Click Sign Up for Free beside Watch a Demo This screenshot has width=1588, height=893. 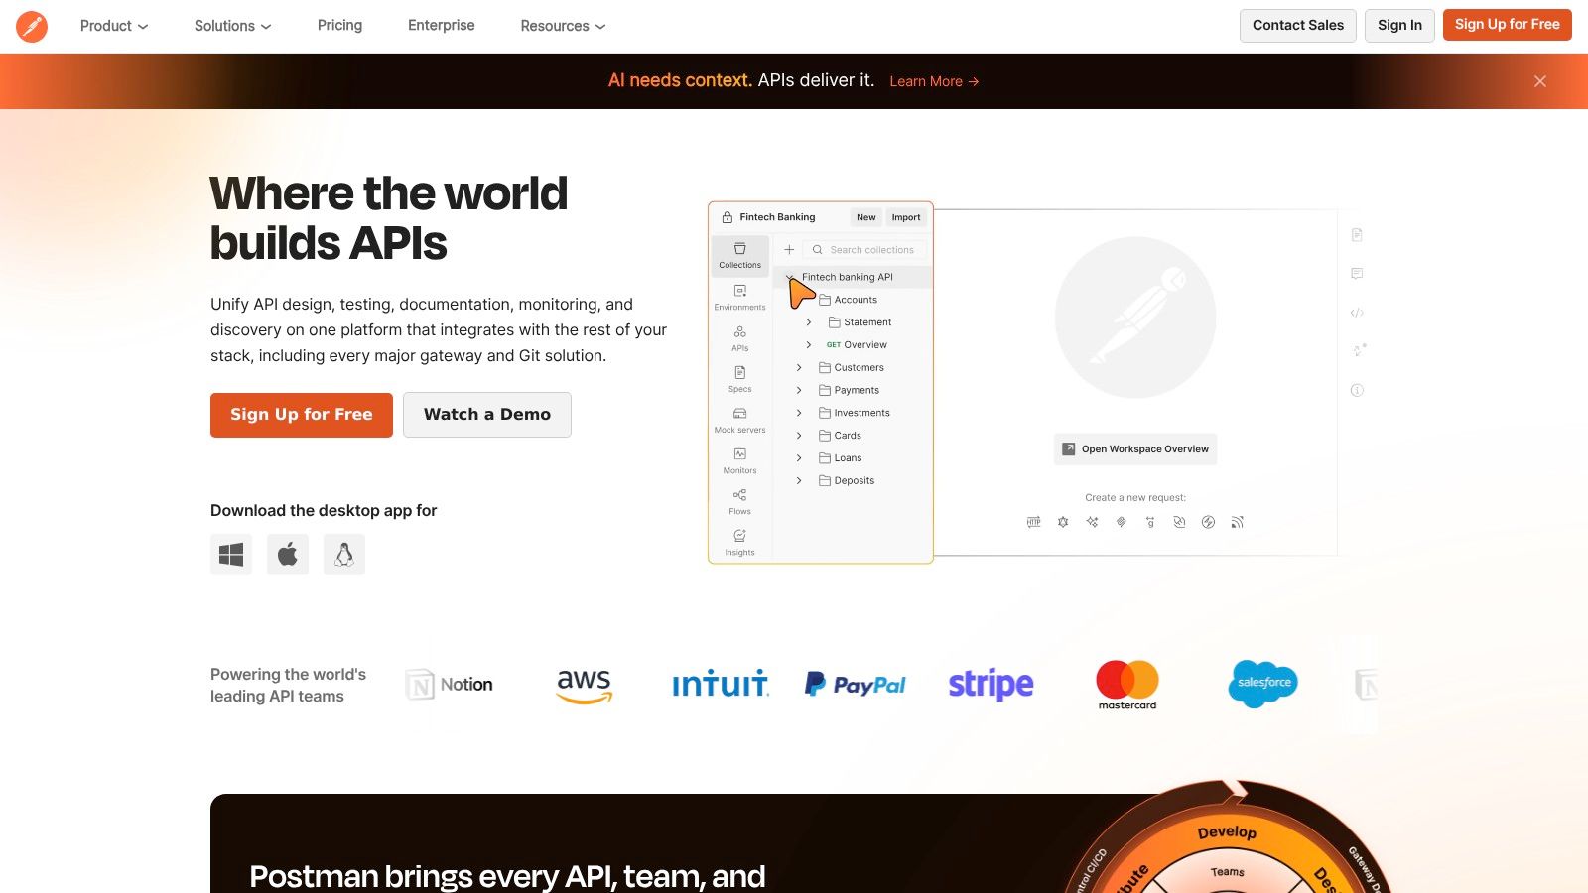coord(302,415)
